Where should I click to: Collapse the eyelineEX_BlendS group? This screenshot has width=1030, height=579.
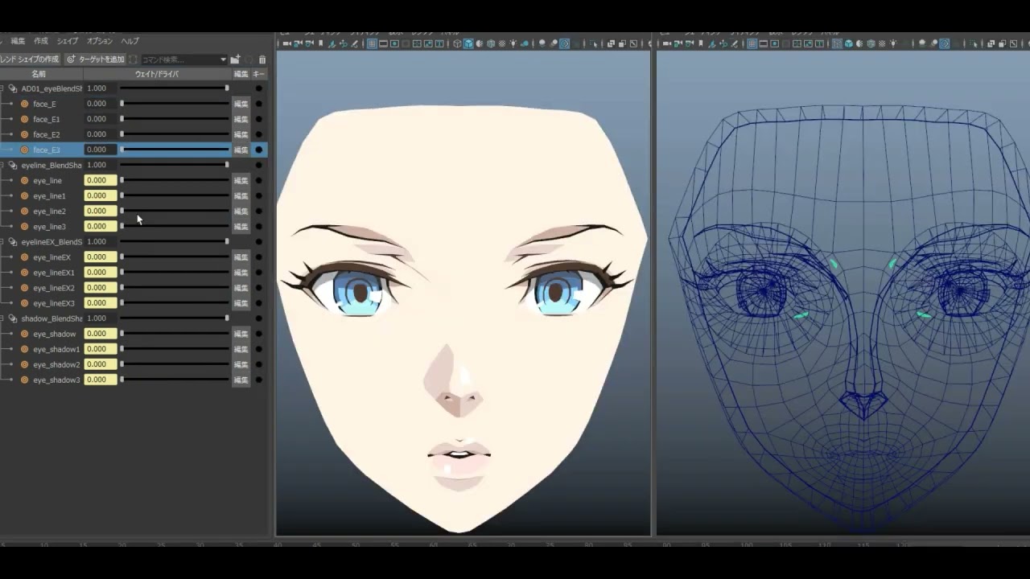point(2,241)
